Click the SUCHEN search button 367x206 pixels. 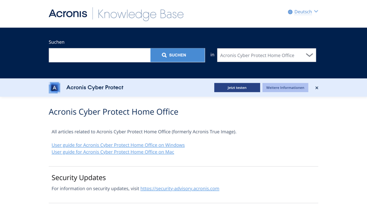click(178, 55)
